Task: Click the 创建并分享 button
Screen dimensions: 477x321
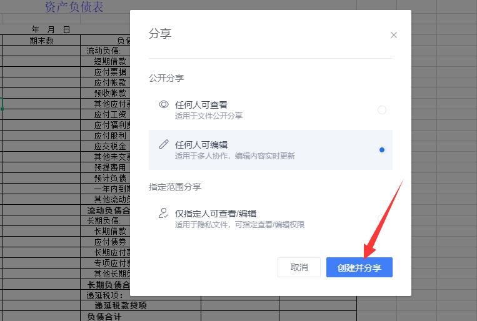Action: point(359,267)
